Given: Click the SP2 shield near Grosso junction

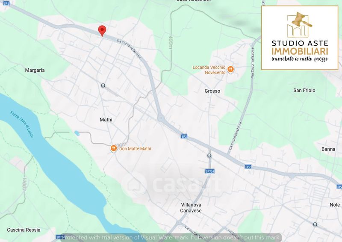Looking at the screenshot, I should click(184, 136).
